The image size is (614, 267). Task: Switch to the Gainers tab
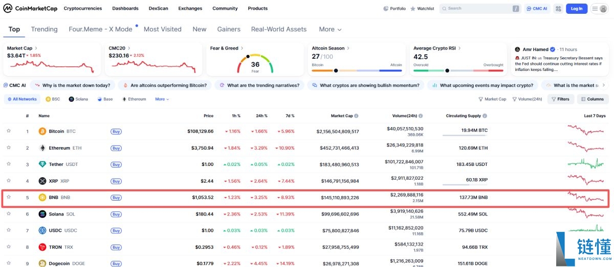pos(229,29)
